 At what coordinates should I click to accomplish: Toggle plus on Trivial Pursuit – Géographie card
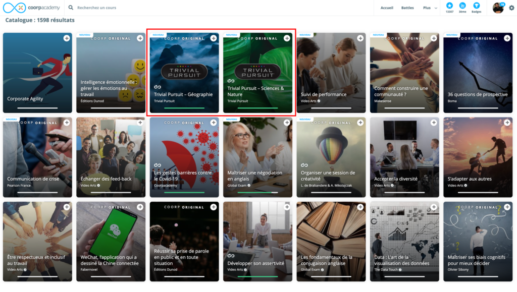(214, 38)
